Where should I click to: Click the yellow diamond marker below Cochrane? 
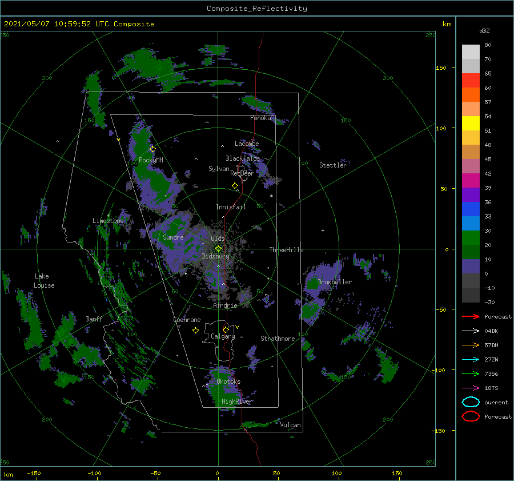coord(195,331)
